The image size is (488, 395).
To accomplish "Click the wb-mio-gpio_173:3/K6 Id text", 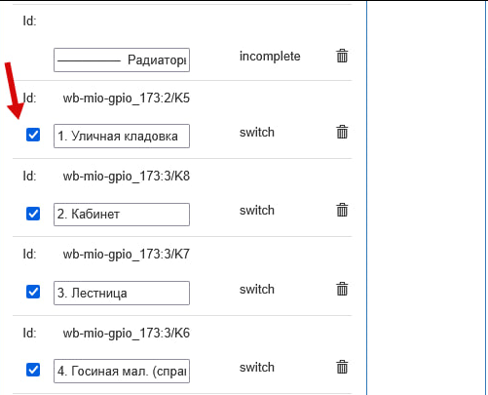I will point(127,334).
